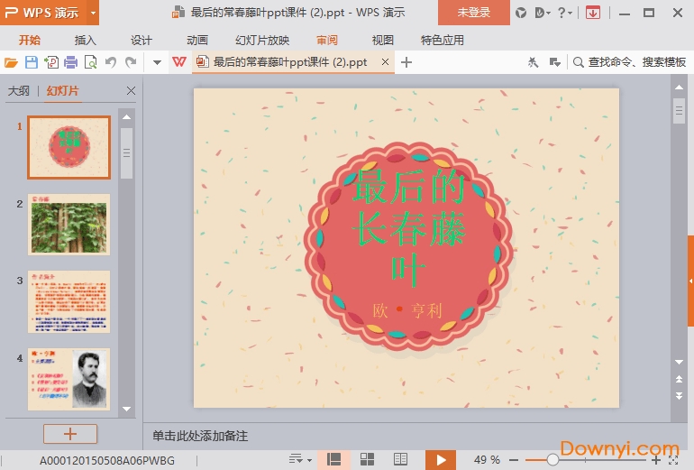The image size is (694, 470).
Task: Open the 设计 ribbon tab
Action: (142, 41)
